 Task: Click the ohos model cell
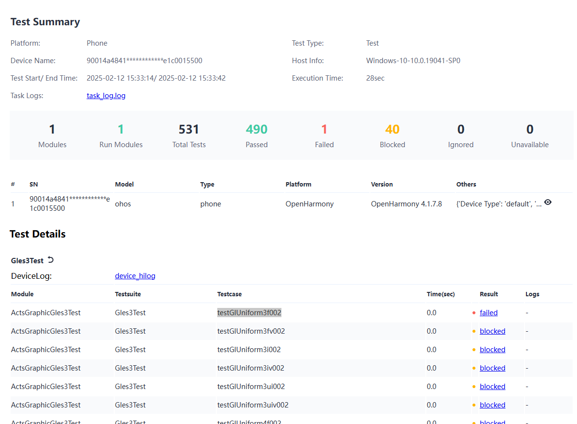pos(123,204)
